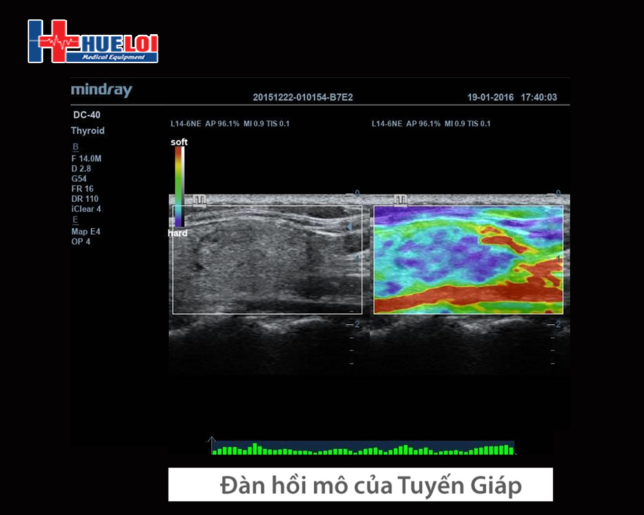Select the Thyroid exam preset label
Viewport: 644px width, 515px height.
pyautogui.click(x=88, y=131)
